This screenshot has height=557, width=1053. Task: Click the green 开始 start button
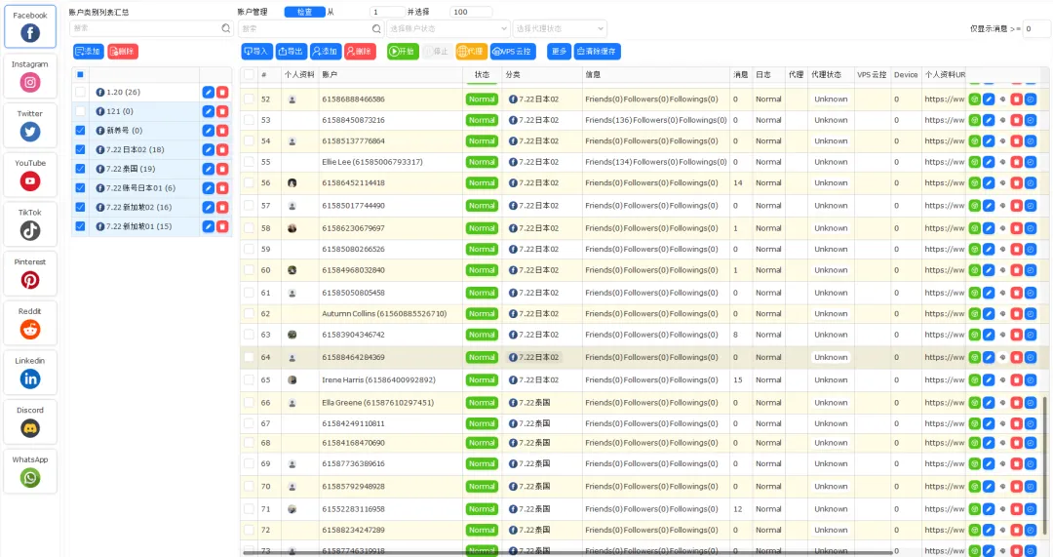pos(403,51)
